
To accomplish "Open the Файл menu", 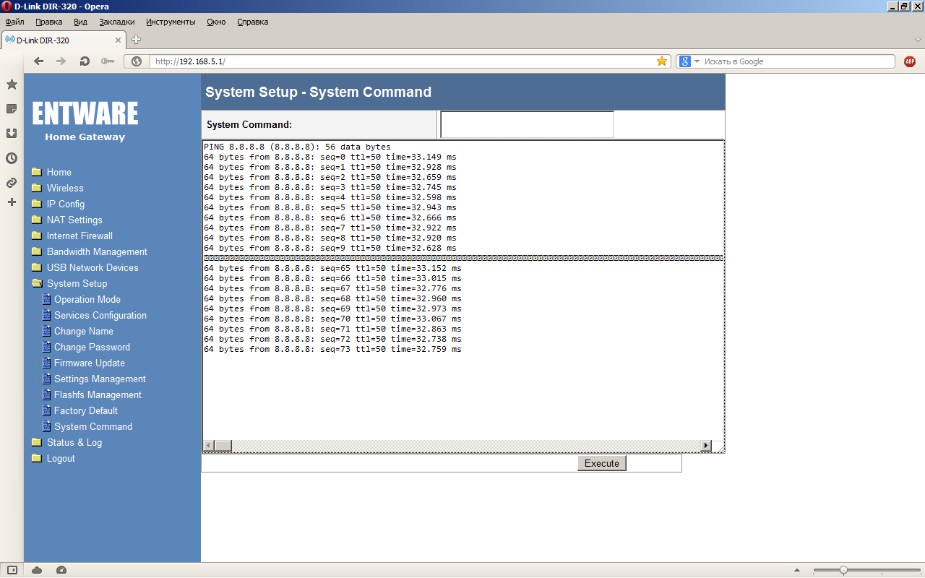I will (14, 22).
